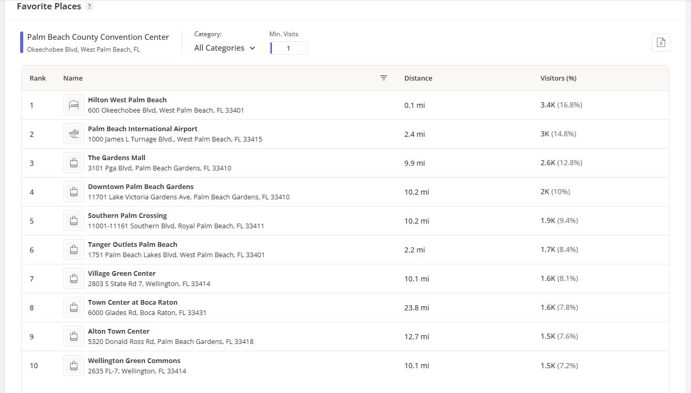Click the chevron arrow next to All Categories

tap(252, 48)
